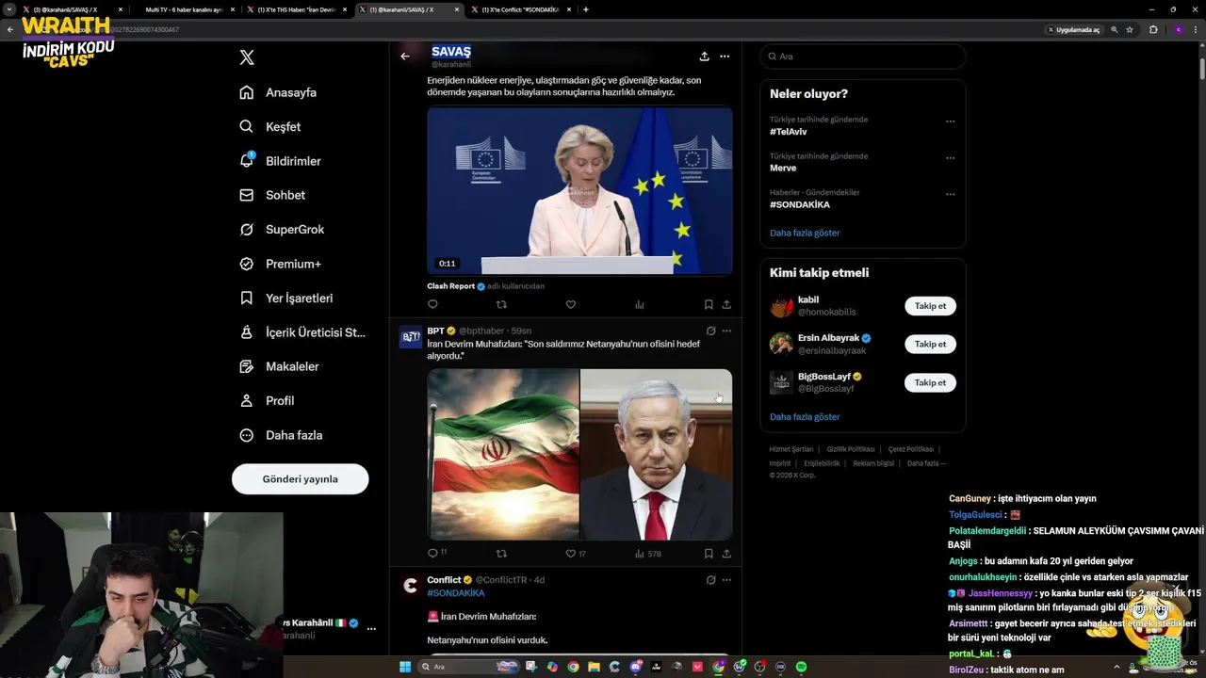
Task: Click the zoom magnifier in the address bar
Action: point(1114,29)
